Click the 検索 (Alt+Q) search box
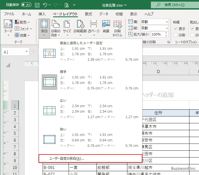This screenshot has width=199, height=175. [x=175, y=5]
